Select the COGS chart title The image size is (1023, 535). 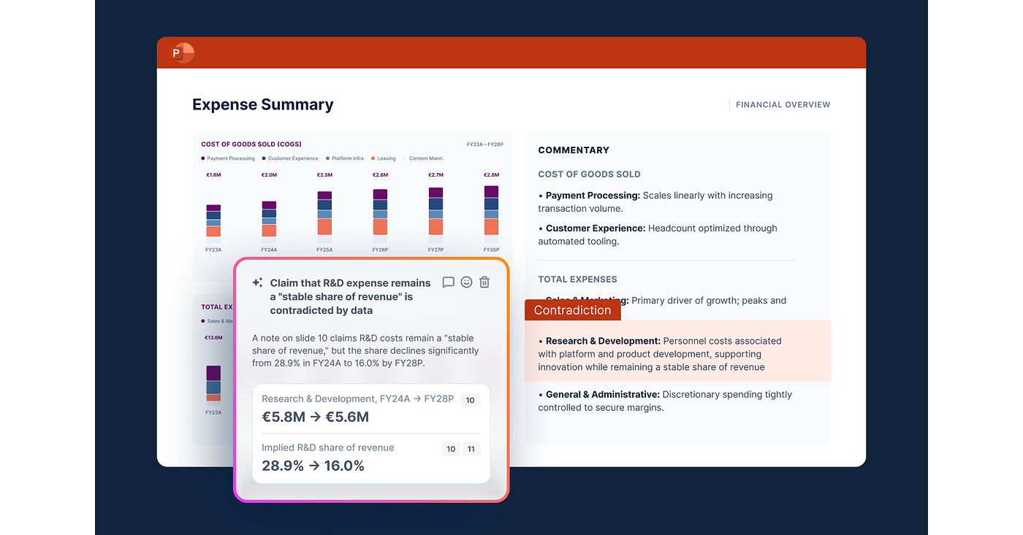pos(251,145)
